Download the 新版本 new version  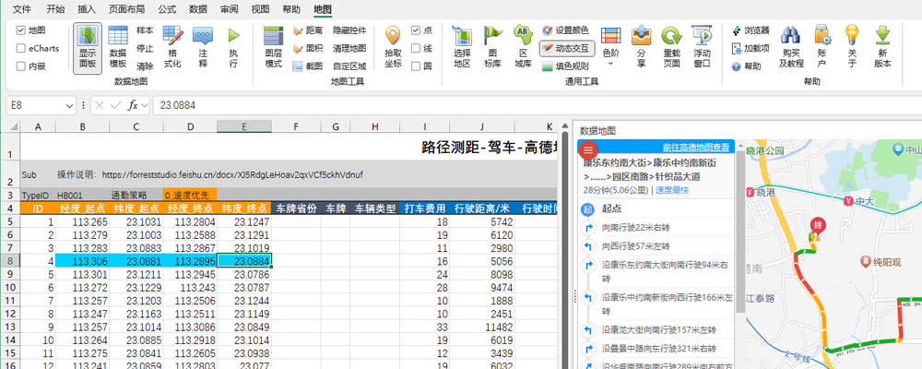pyautogui.click(x=882, y=48)
